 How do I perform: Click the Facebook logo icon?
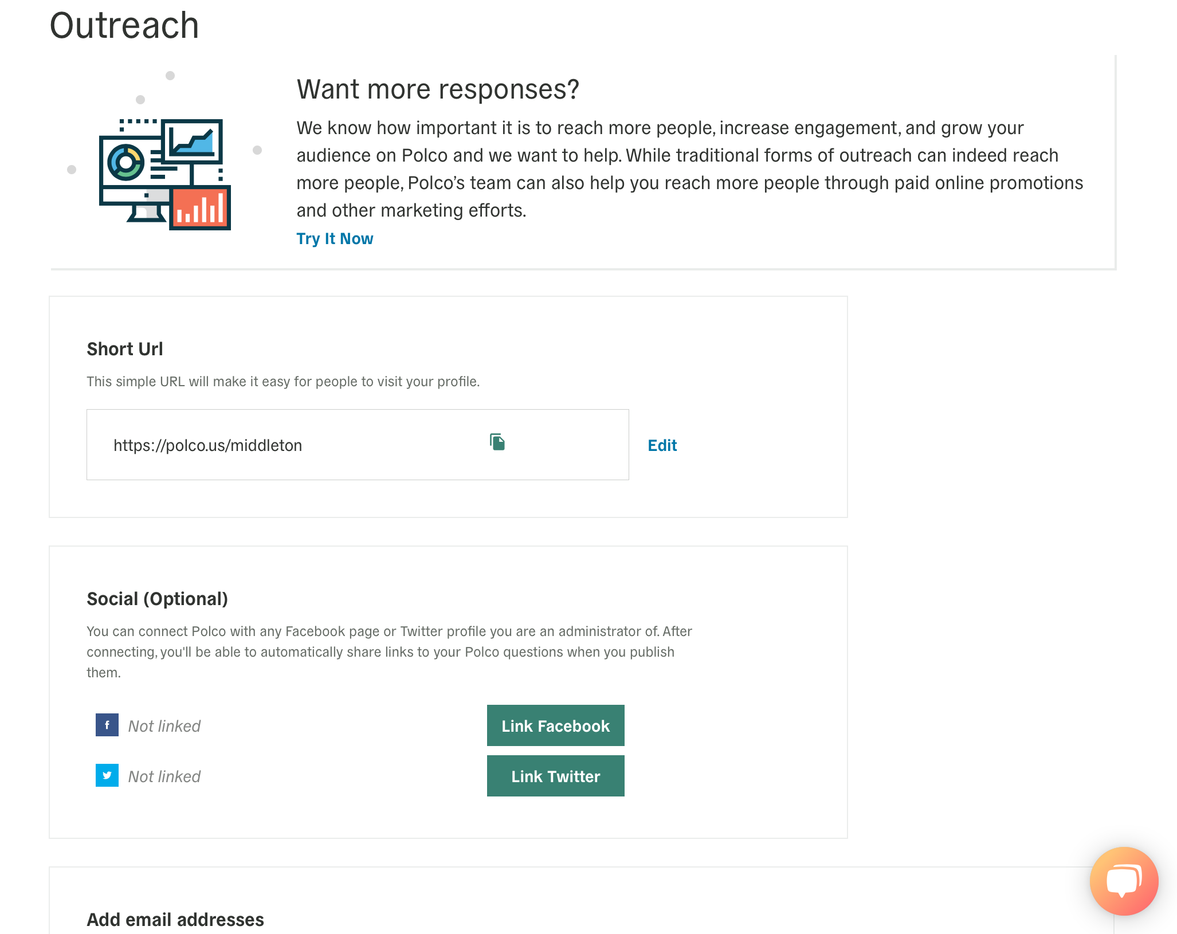tap(107, 725)
